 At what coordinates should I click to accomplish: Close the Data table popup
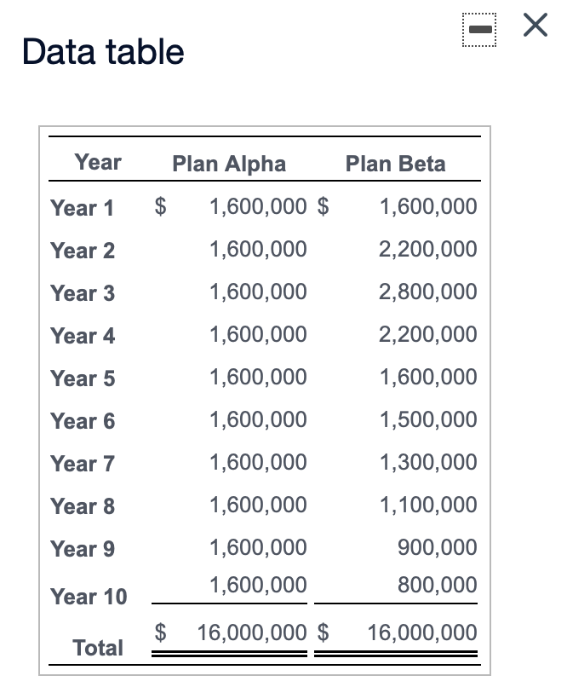click(535, 26)
